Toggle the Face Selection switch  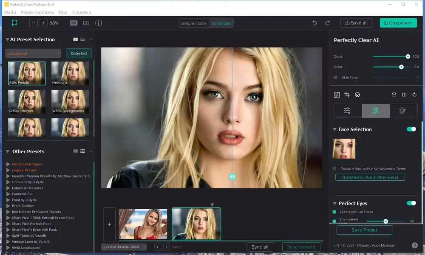tap(411, 129)
